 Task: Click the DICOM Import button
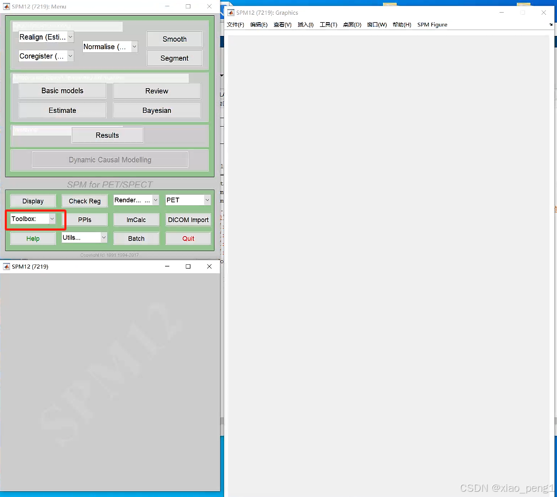tap(188, 220)
